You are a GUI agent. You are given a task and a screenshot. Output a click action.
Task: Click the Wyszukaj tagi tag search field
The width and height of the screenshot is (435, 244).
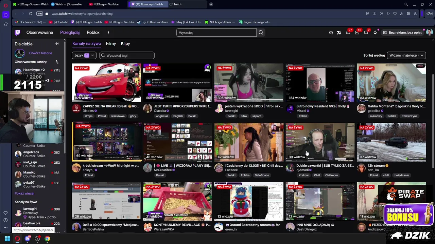pyautogui.click(x=127, y=55)
